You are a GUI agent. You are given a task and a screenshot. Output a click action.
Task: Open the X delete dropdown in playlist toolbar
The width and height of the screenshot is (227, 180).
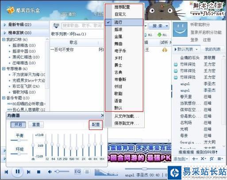[x=204, y=159]
